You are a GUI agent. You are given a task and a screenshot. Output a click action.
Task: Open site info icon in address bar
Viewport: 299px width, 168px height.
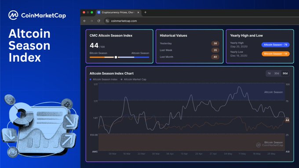point(107,21)
